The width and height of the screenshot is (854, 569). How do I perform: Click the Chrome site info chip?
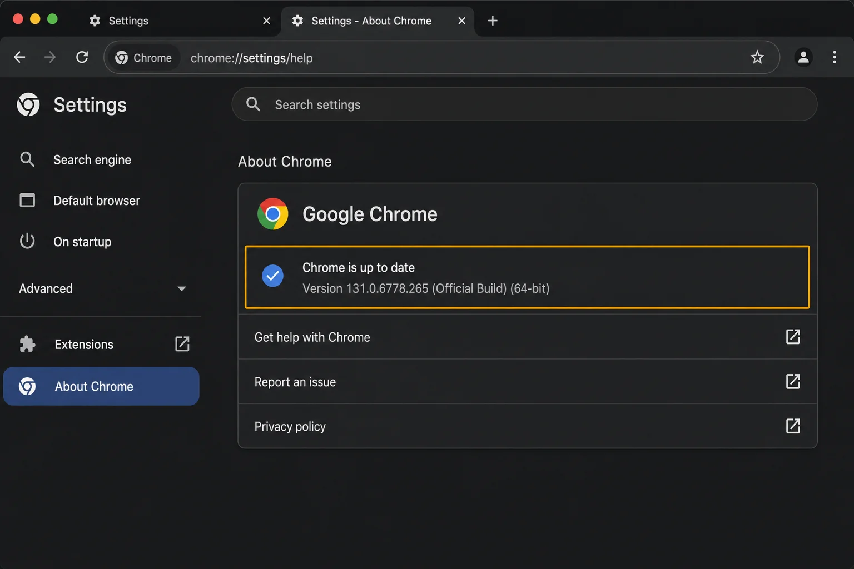point(143,58)
